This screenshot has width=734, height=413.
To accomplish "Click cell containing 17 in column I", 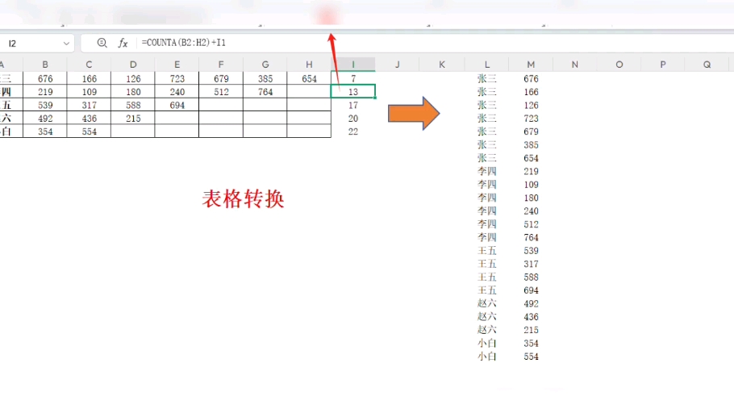I will coord(353,105).
